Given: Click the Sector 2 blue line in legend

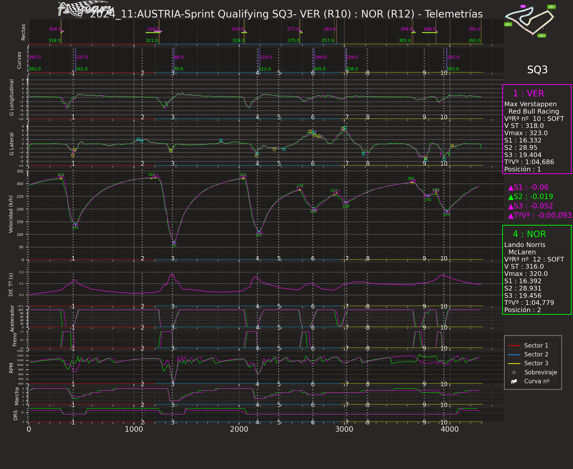Looking at the screenshot, I should point(514,354).
